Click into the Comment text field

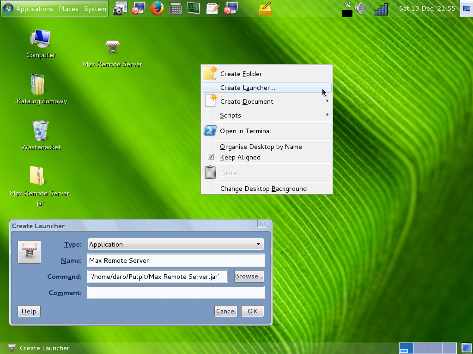coord(176,293)
